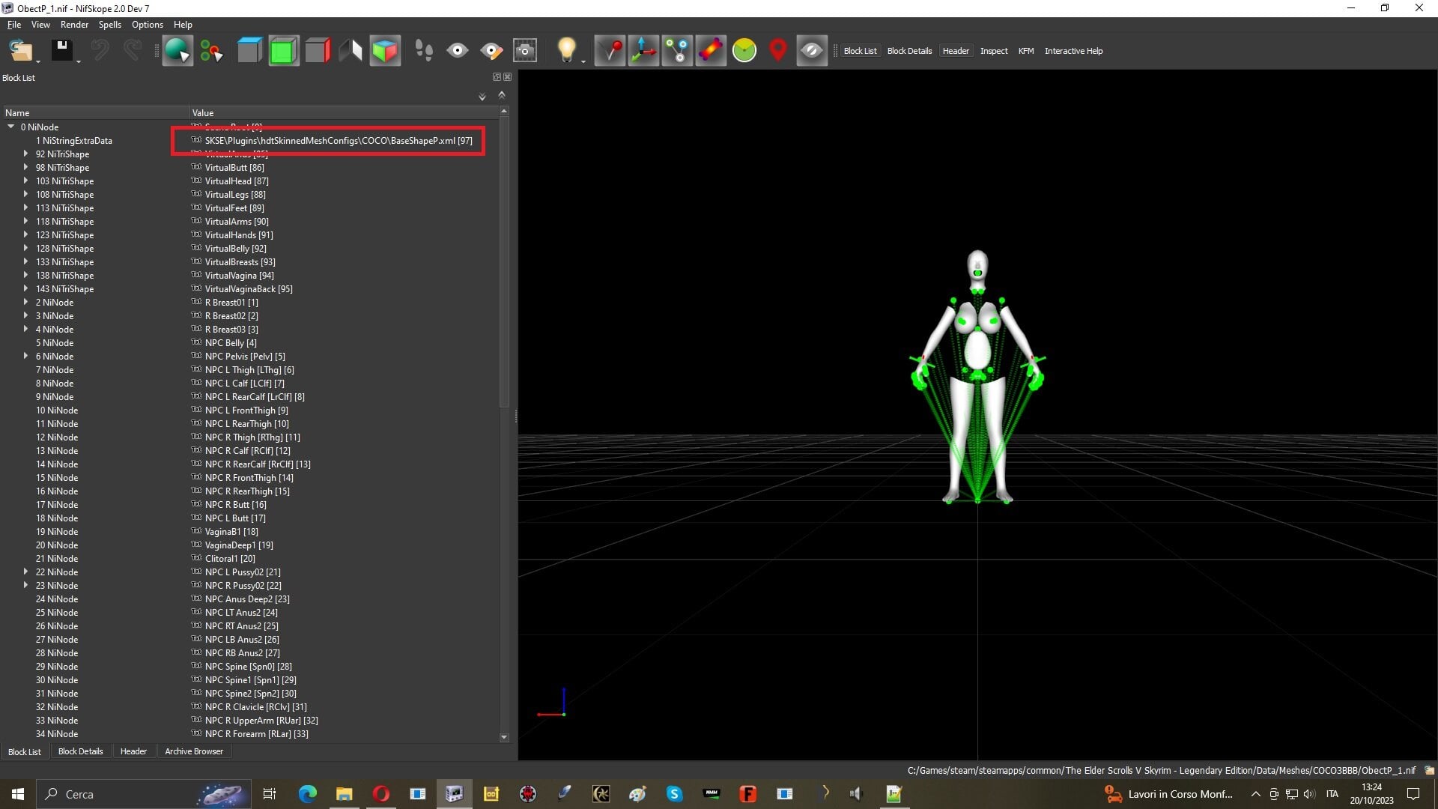1438x809 pixels.
Task: Click the plain eye view icon
Action: click(x=458, y=51)
